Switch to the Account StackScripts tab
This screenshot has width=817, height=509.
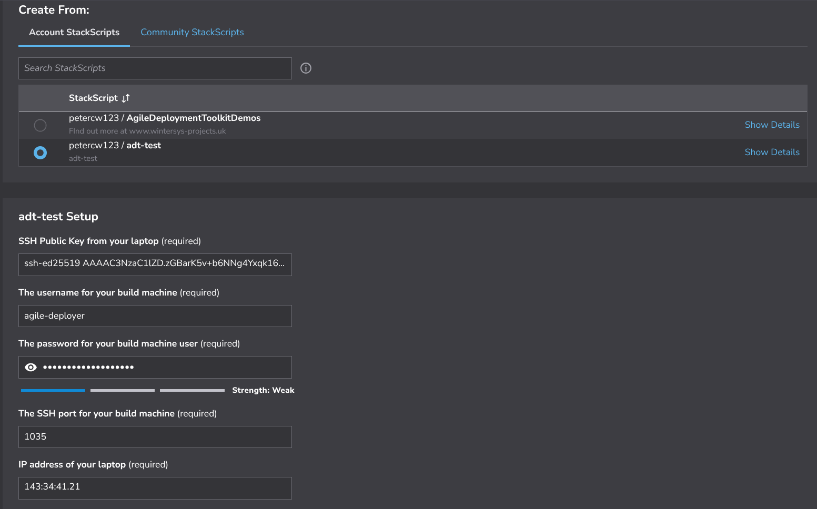pos(74,32)
